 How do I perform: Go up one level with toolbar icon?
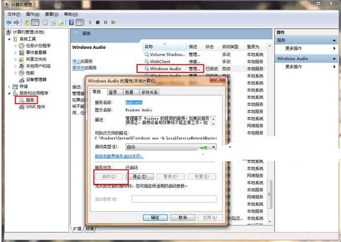pos(27,22)
